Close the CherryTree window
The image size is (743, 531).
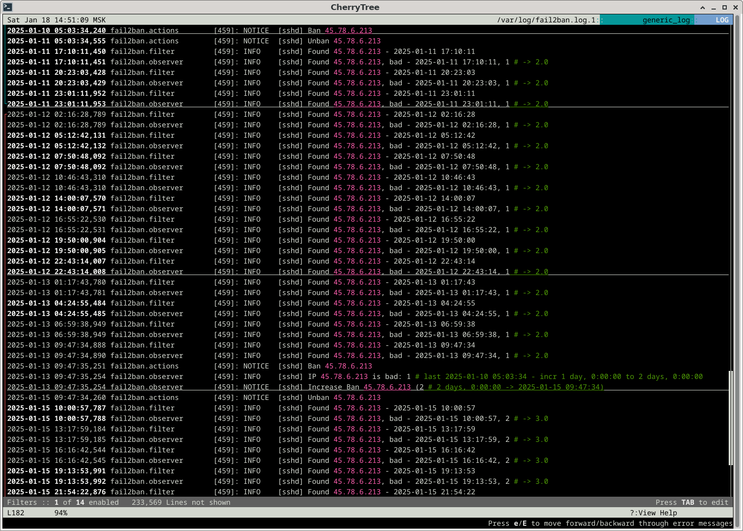(x=735, y=7)
